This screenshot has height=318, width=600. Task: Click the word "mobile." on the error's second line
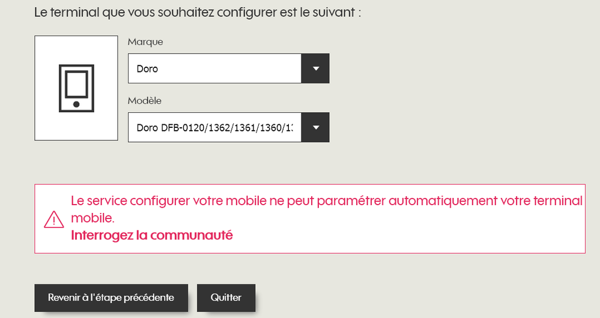pyautogui.click(x=92, y=217)
